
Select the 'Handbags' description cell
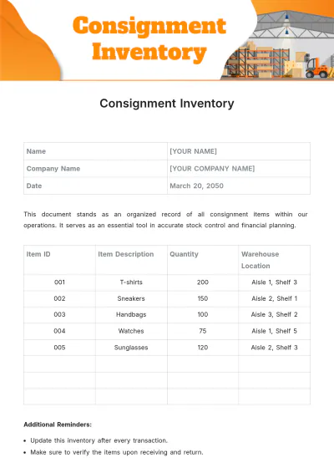click(131, 315)
